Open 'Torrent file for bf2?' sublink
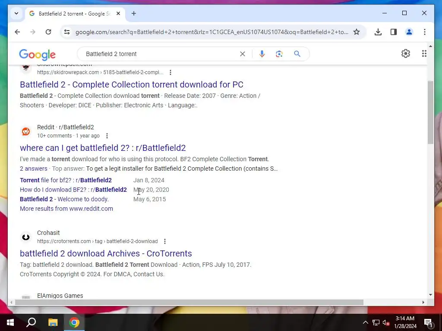 pos(66,180)
